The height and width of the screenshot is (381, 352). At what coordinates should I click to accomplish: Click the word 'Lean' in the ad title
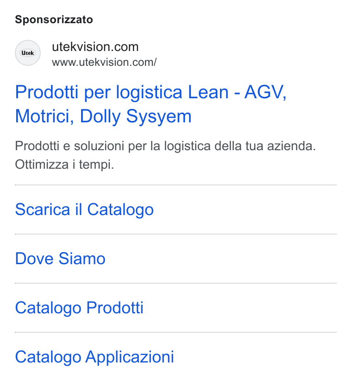coord(208,92)
